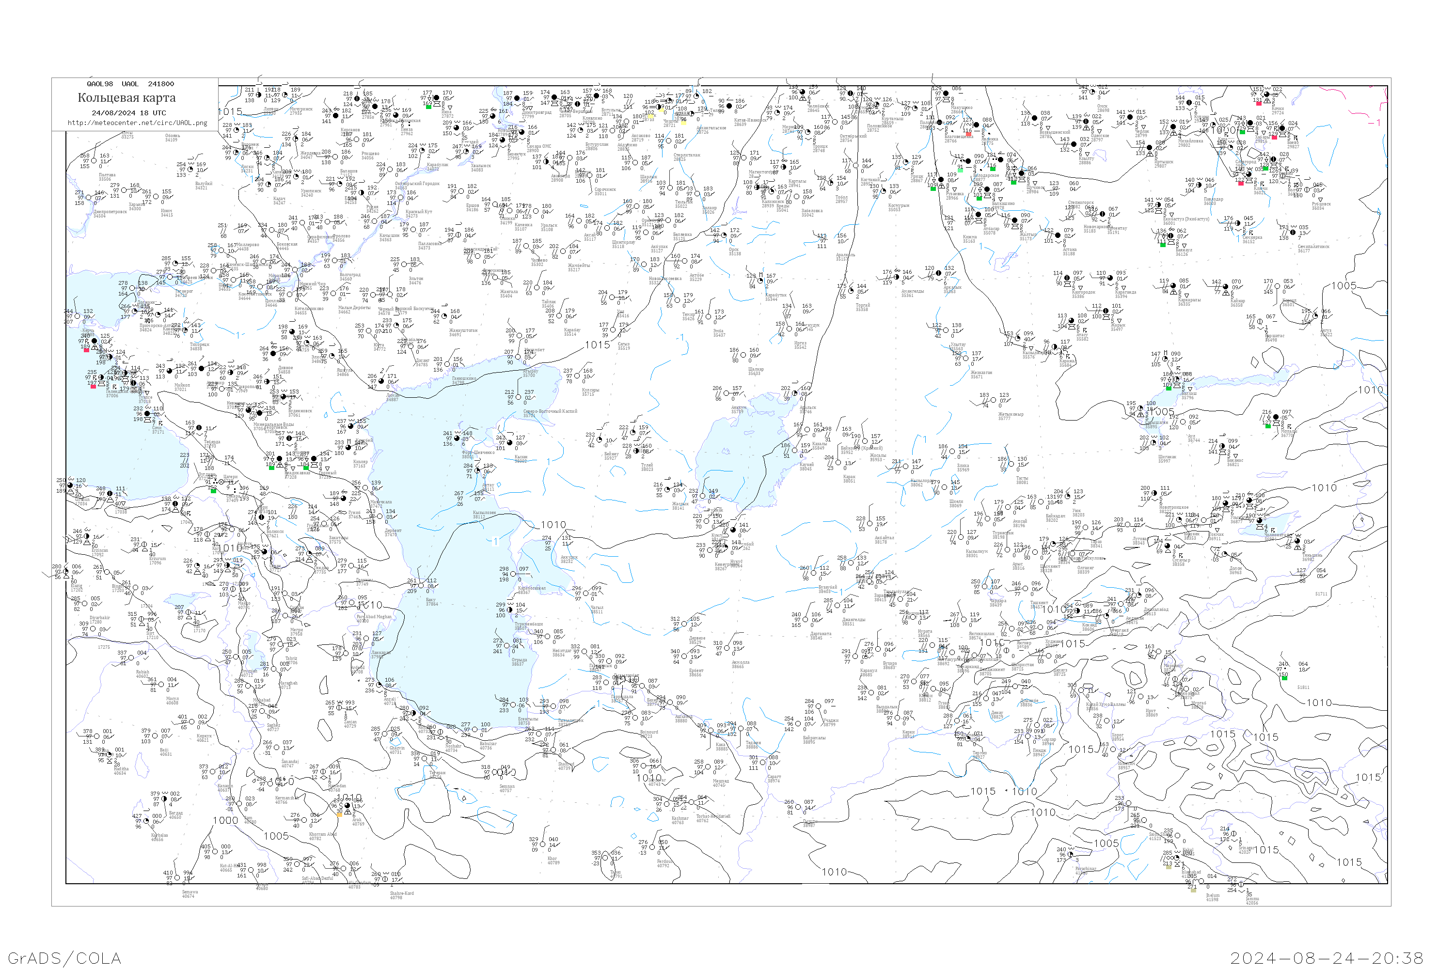Click the Полтава station circle marker

pos(95,161)
